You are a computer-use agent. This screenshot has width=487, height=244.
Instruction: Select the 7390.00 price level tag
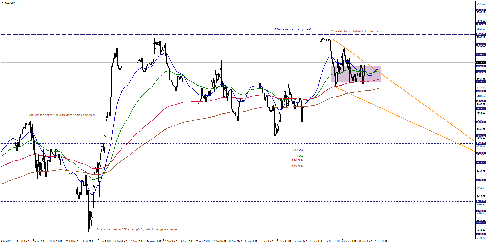[x=481, y=211]
